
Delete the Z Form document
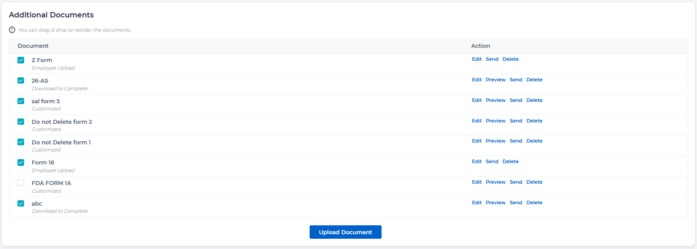point(510,59)
